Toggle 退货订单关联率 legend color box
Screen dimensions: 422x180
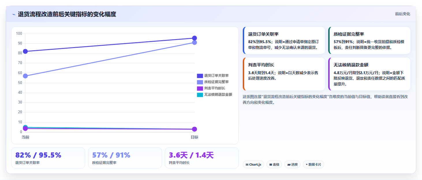click(200, 76)
